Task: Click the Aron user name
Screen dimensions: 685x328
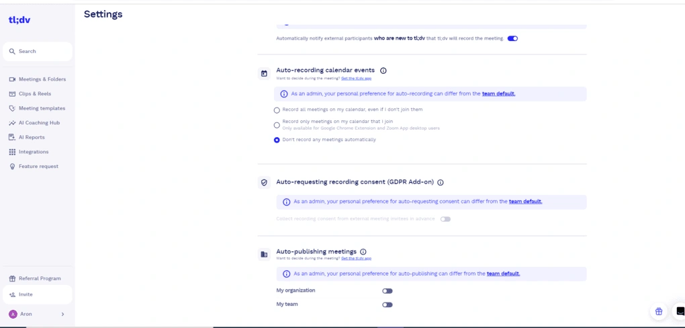Action: tap(26, 314)
